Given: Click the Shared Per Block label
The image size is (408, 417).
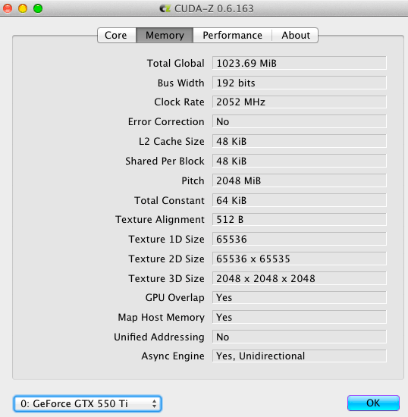Looking at the screenshot, I should coord(165,161).
